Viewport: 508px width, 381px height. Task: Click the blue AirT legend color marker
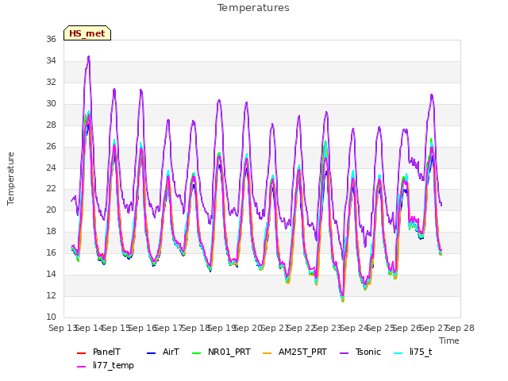pyautogui.click(x=152, y=352)
